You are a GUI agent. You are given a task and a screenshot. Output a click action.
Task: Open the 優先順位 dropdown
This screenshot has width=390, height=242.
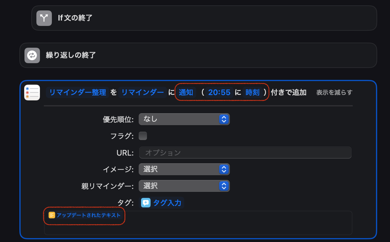point(184,119)
